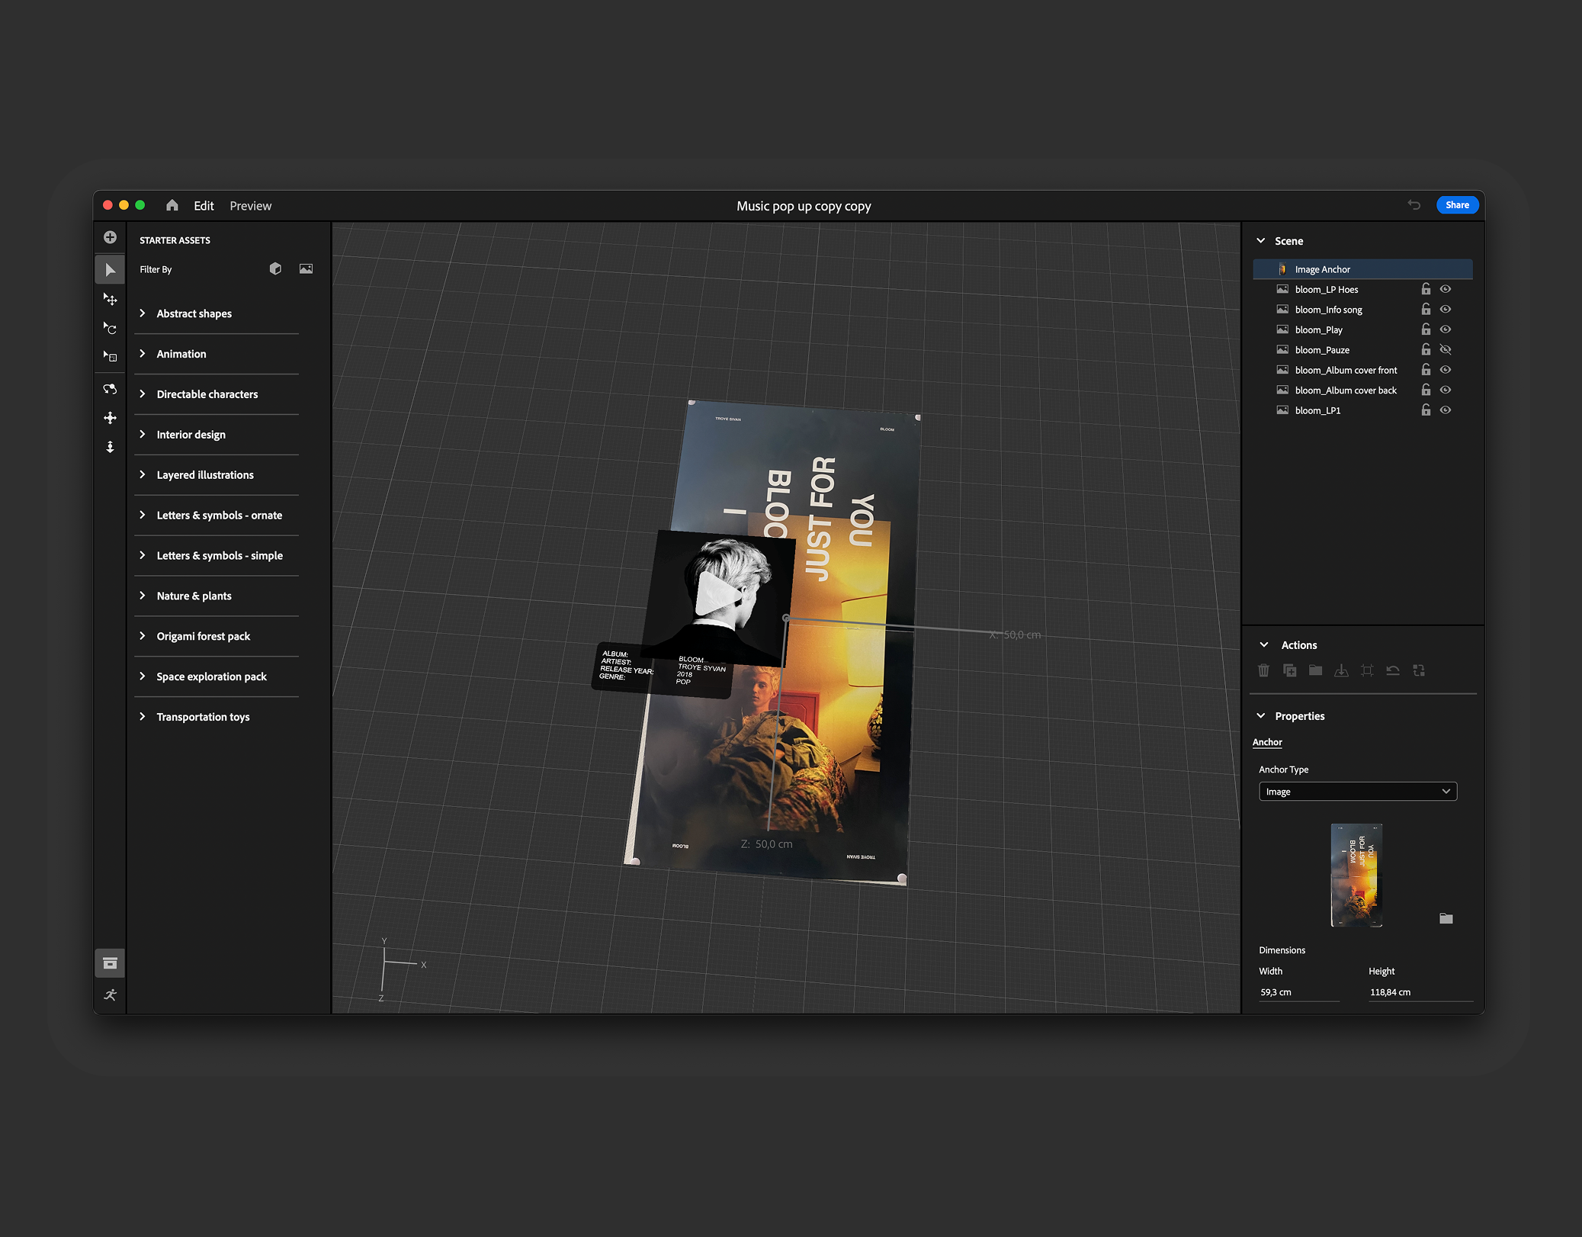This screenshot has width=1582, height=1237.
Task: Click the Width field 59,3 cm
Action: [x=1299, y=992]
